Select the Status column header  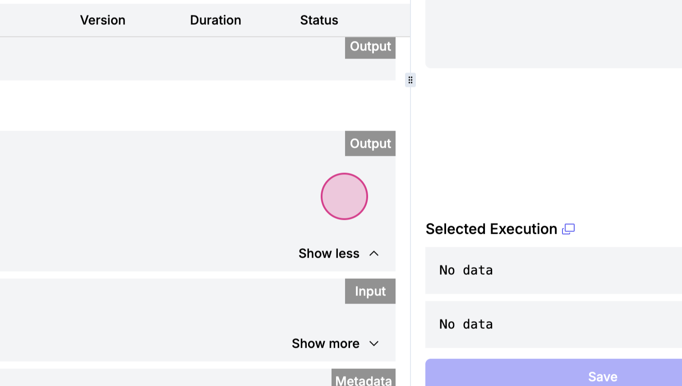coord(319,20)
